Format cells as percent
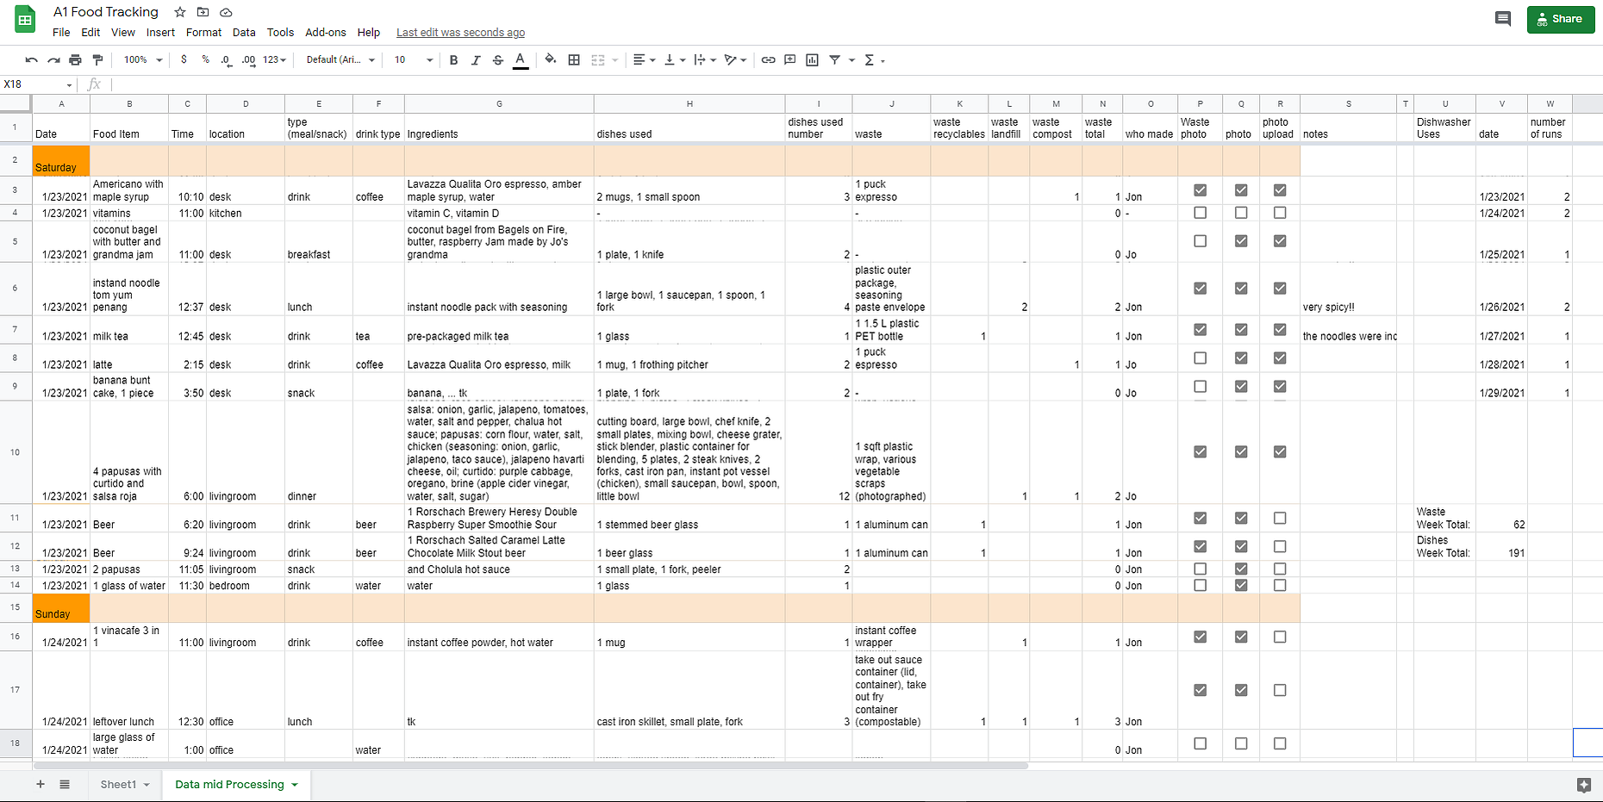 205,59
